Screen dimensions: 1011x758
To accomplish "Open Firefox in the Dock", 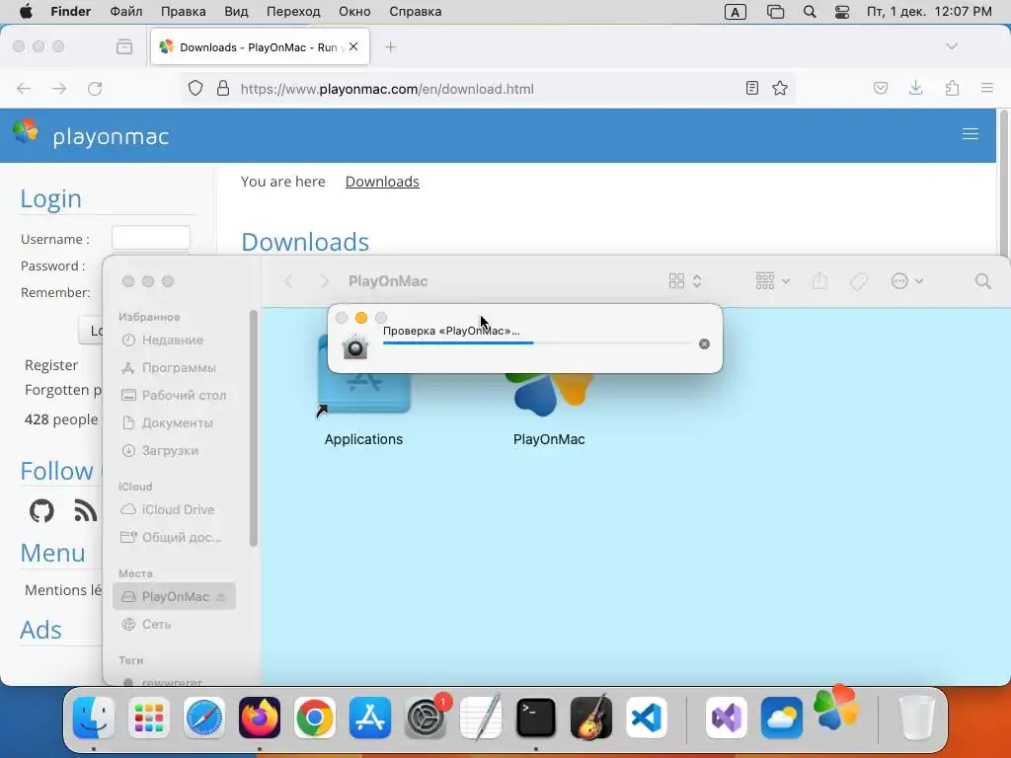I will click(260, 718).
